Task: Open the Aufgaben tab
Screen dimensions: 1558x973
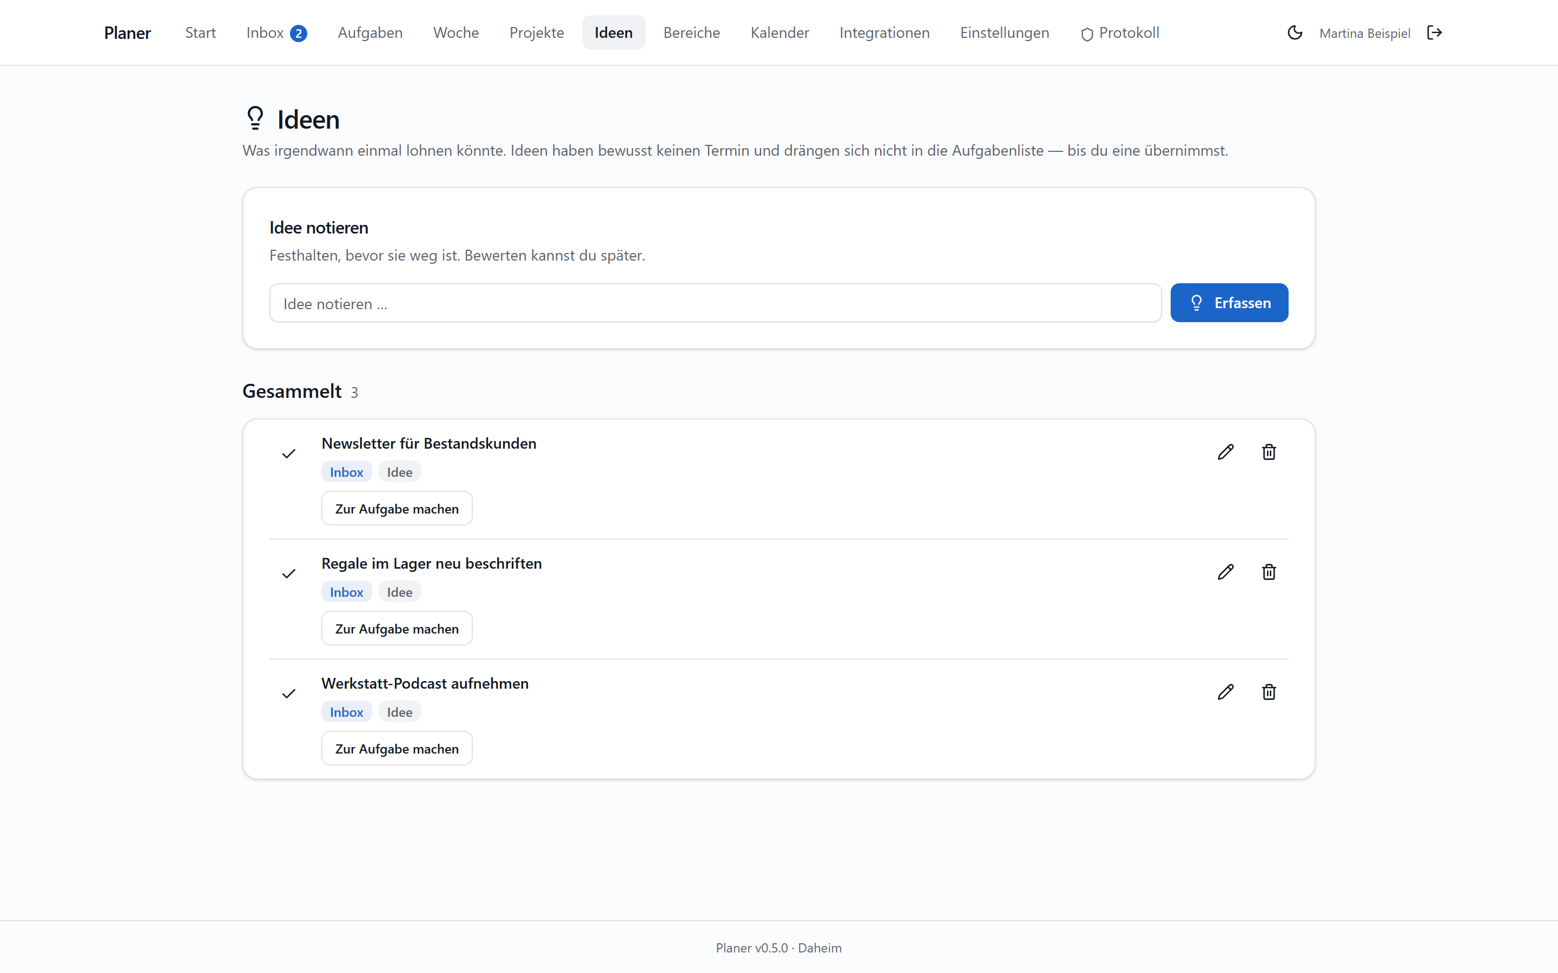Action: [370, 33]
